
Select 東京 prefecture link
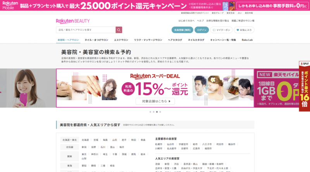tap(84, 154)
